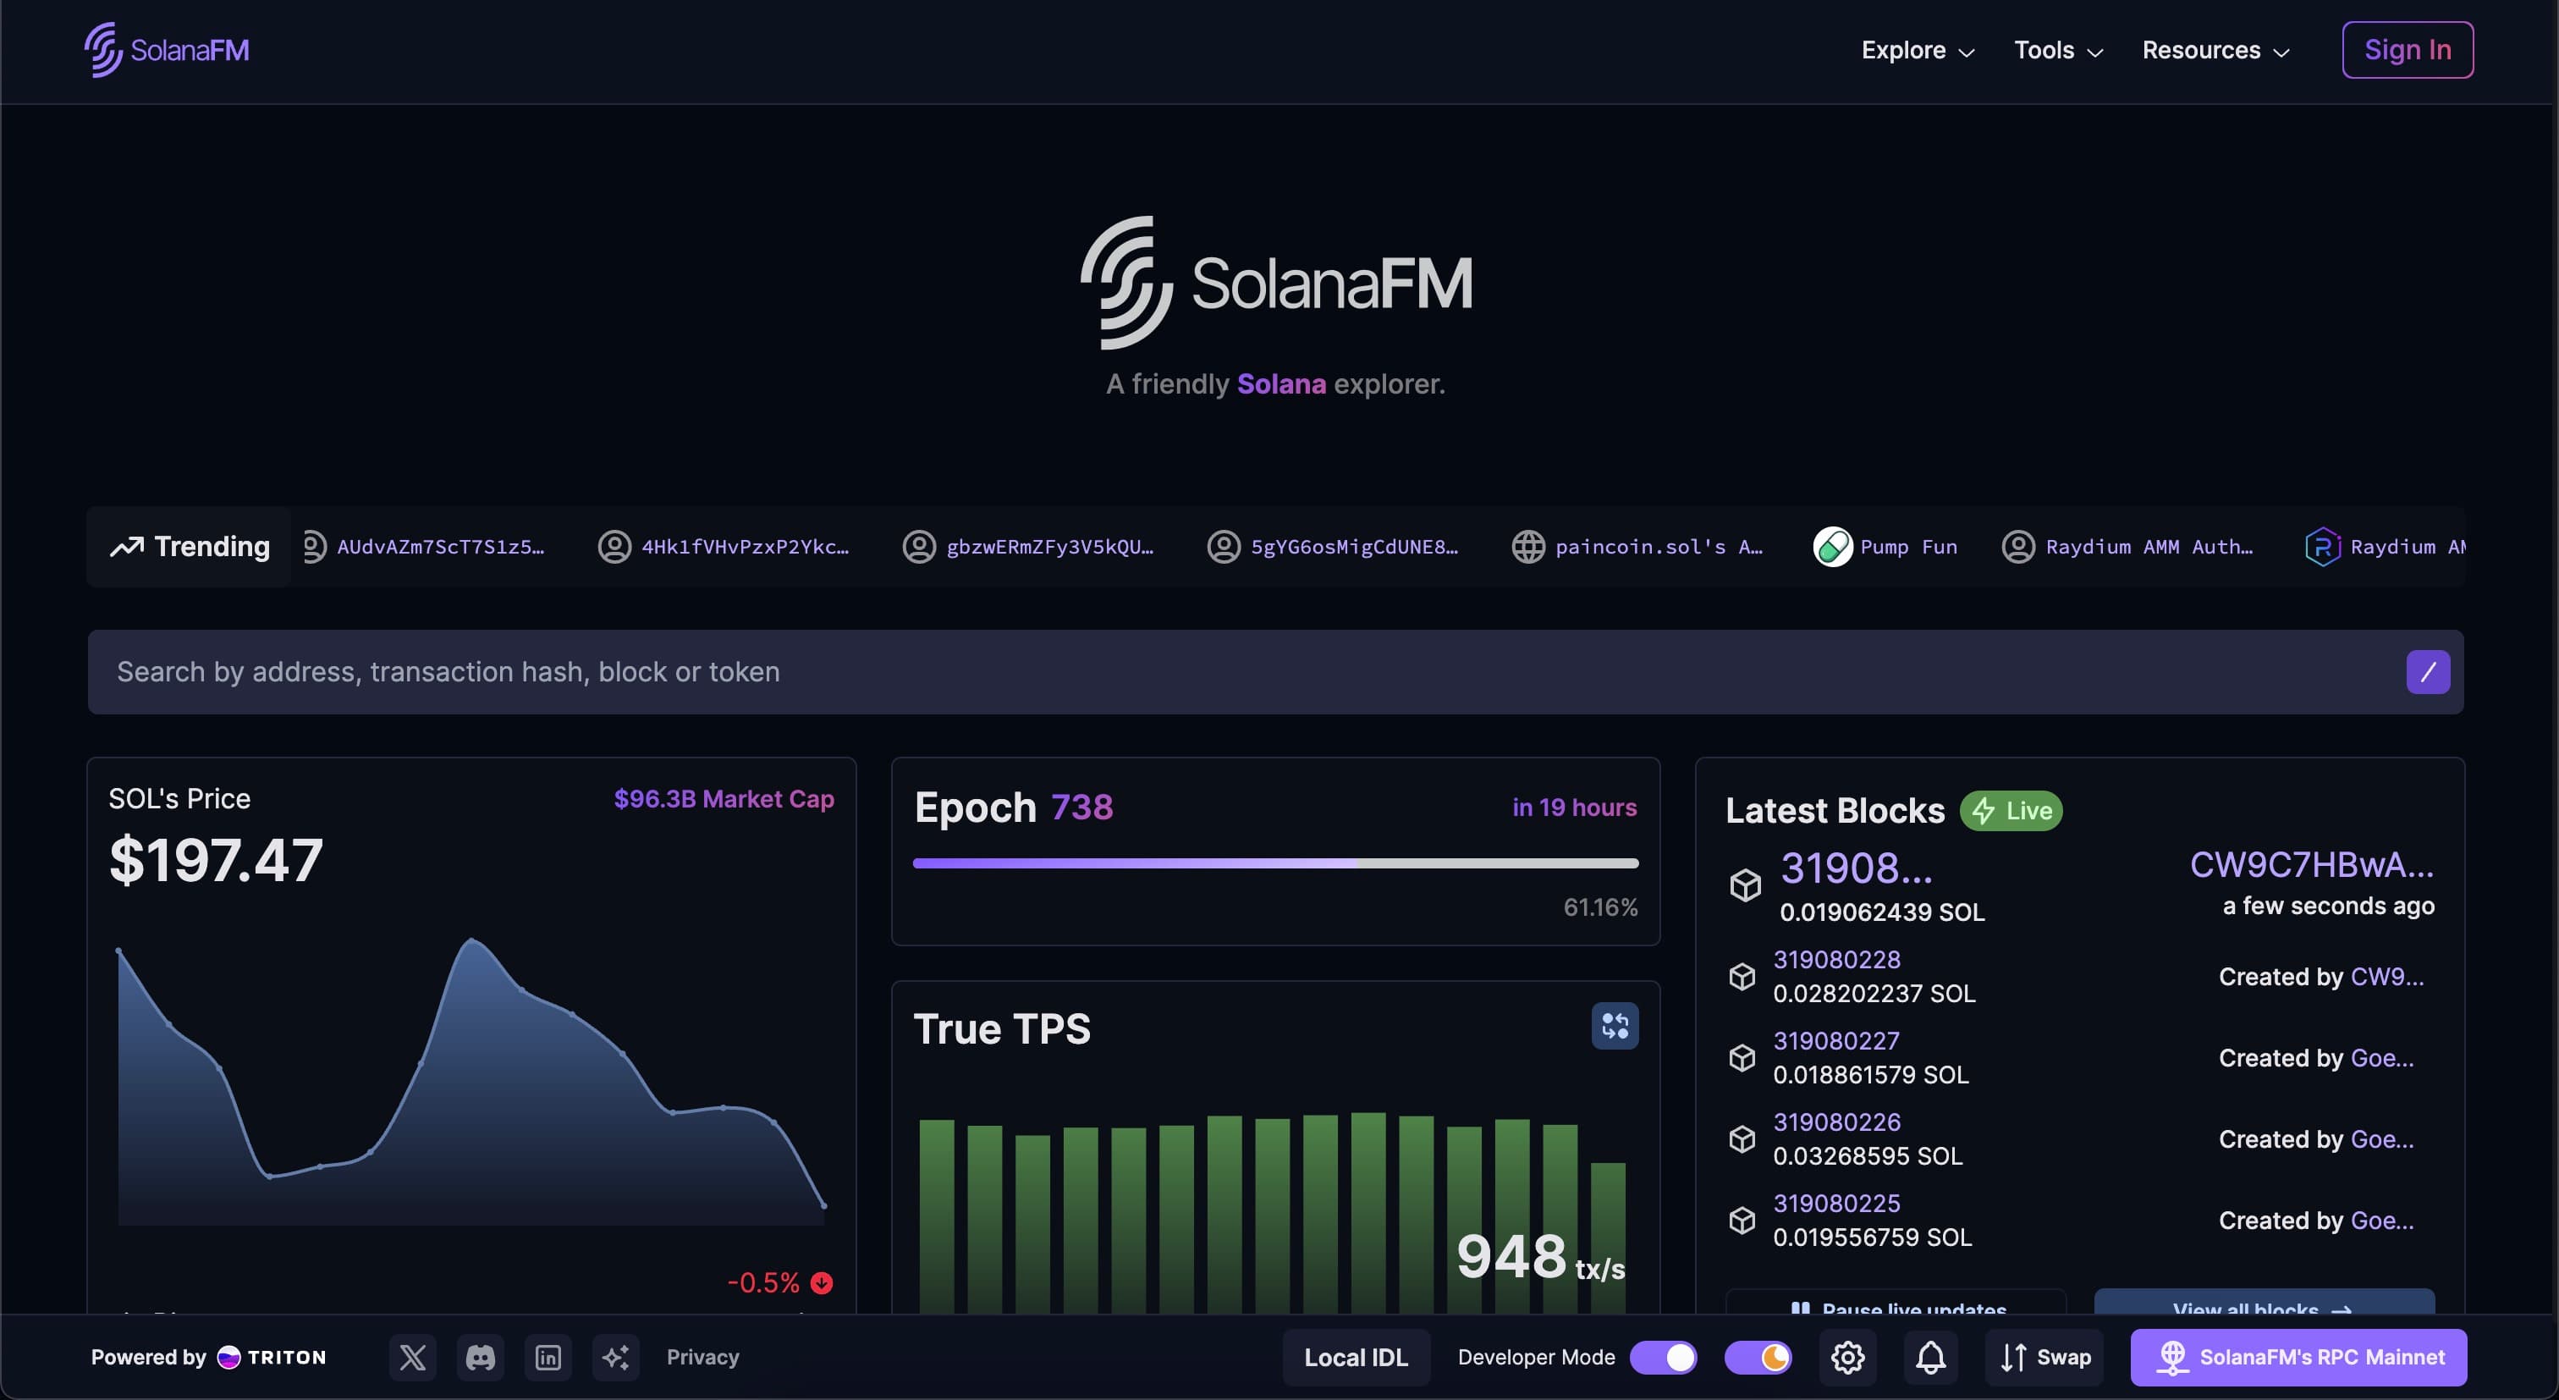
Task: Select trending item AUdvAZm7ScT7S1z5
Action: pos(424,547)
